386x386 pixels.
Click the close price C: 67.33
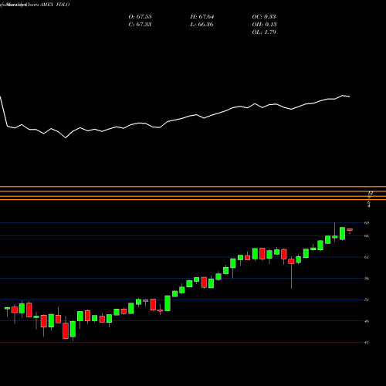(140, 25)
